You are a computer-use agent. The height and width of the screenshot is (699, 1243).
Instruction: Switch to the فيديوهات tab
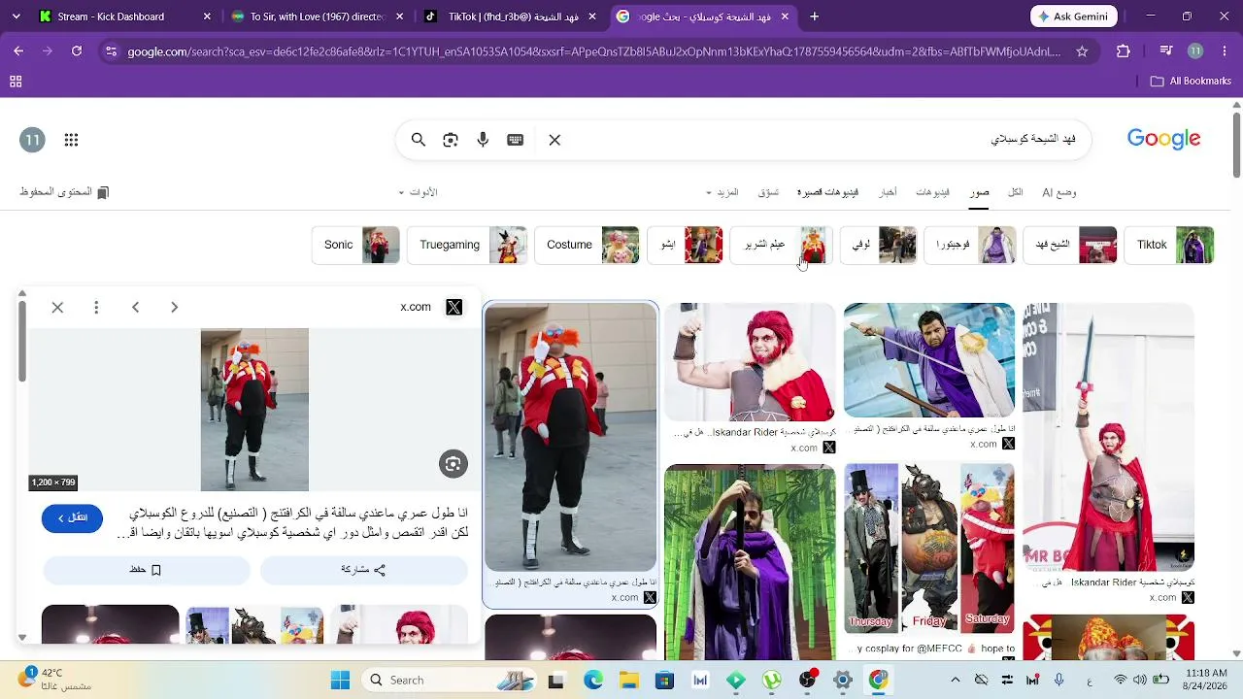932,192
